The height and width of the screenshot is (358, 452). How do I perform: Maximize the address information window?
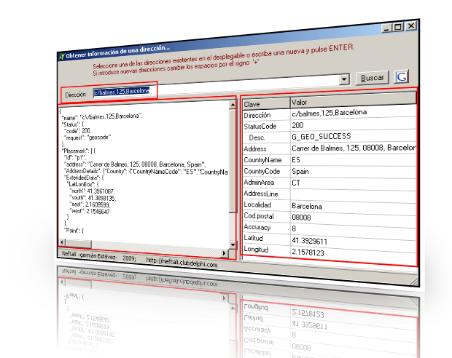coord(398,27)
